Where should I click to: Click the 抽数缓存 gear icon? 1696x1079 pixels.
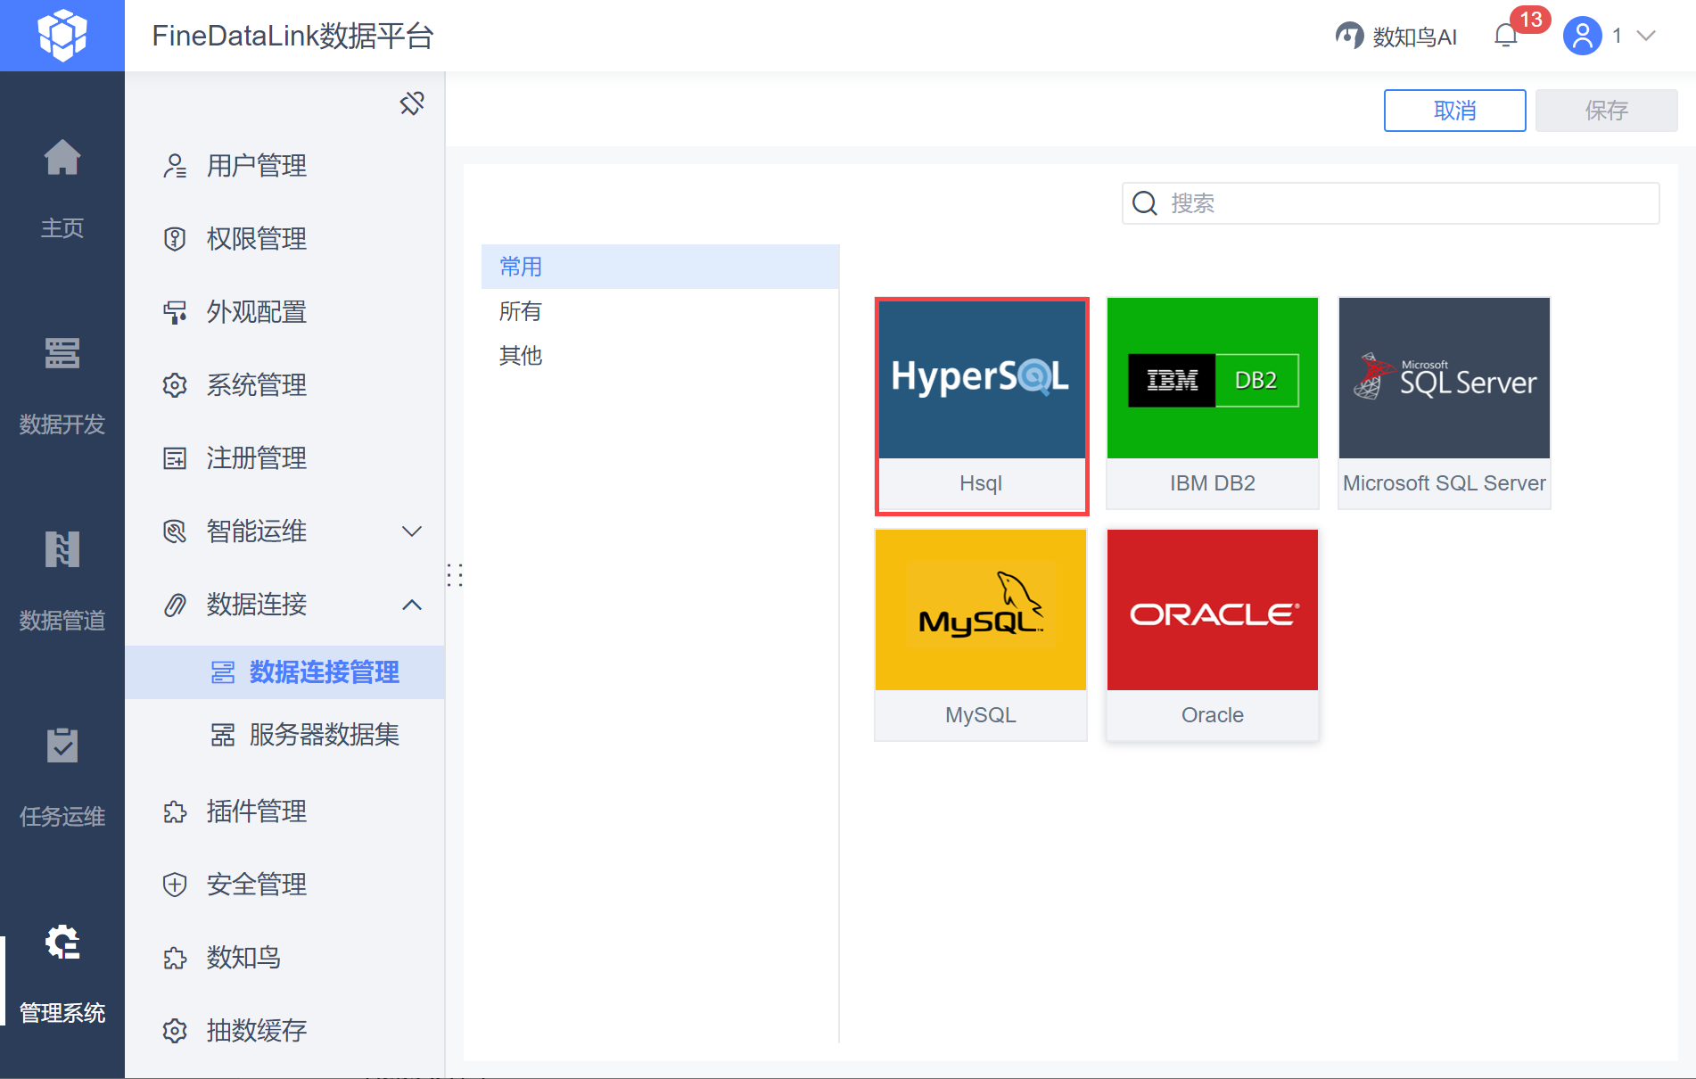175,1031
